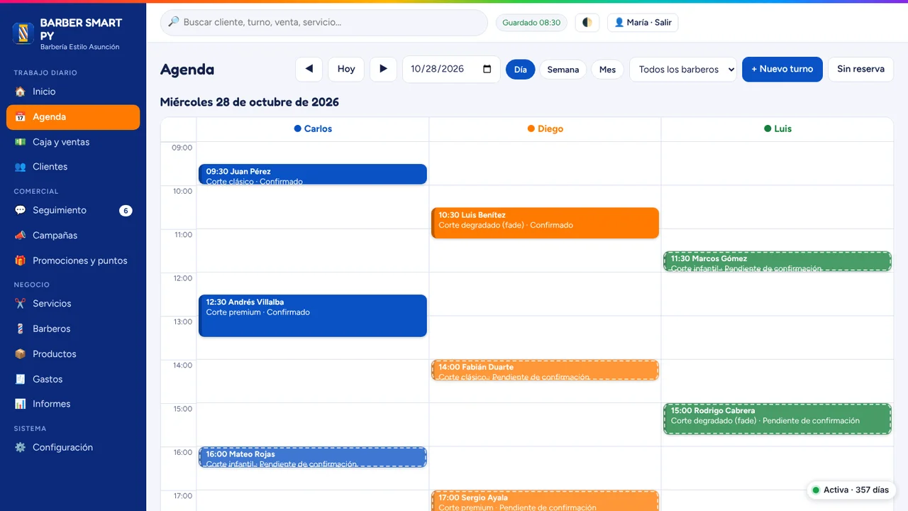Screen dimensions: 908x511
Task: Open the 12:30 Andrés Villalba appointment
Action: pyautogui.click(x=313, y=316)
